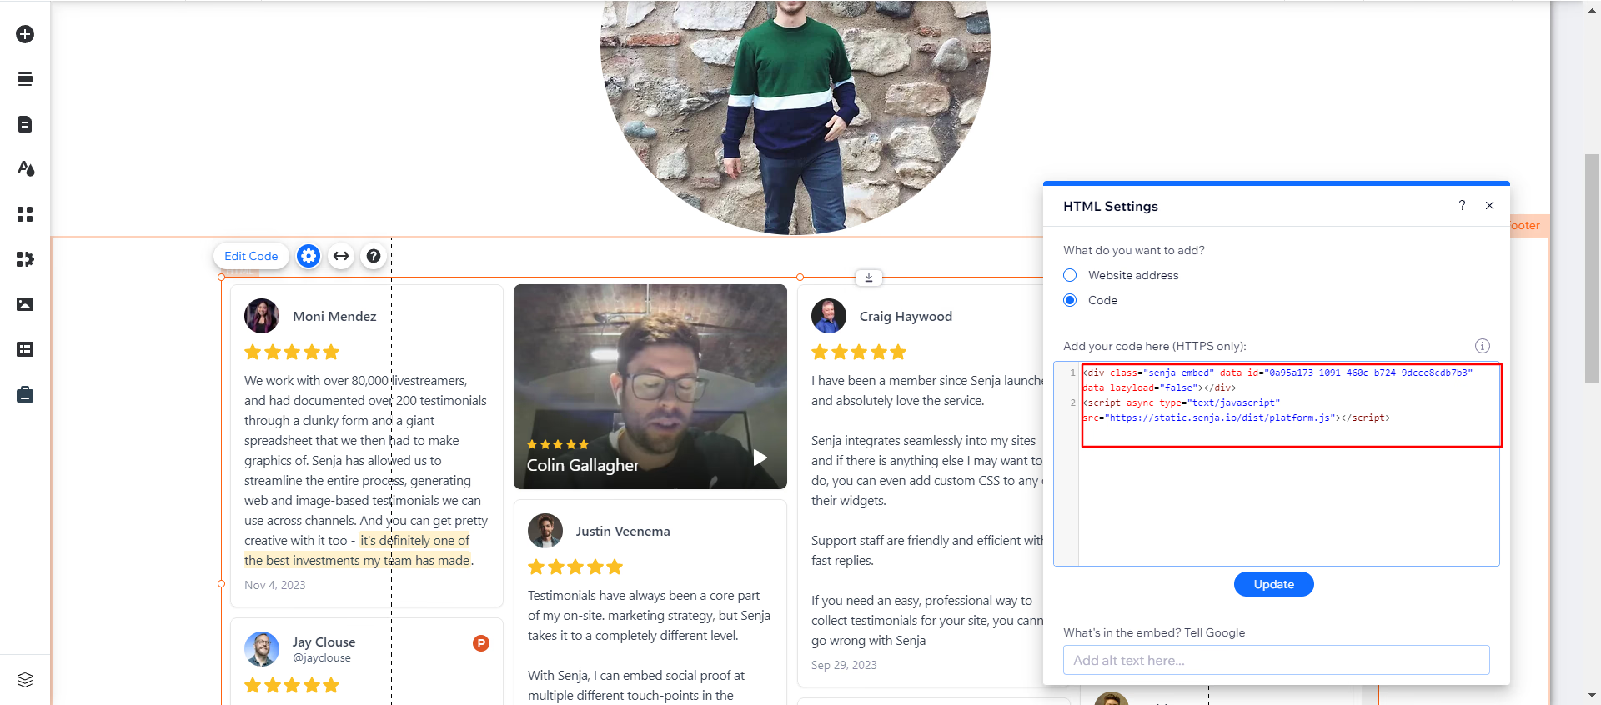Click the Justin Veenema name
This screenshot has height=705, width=1601.
click(x=622, y=532)
